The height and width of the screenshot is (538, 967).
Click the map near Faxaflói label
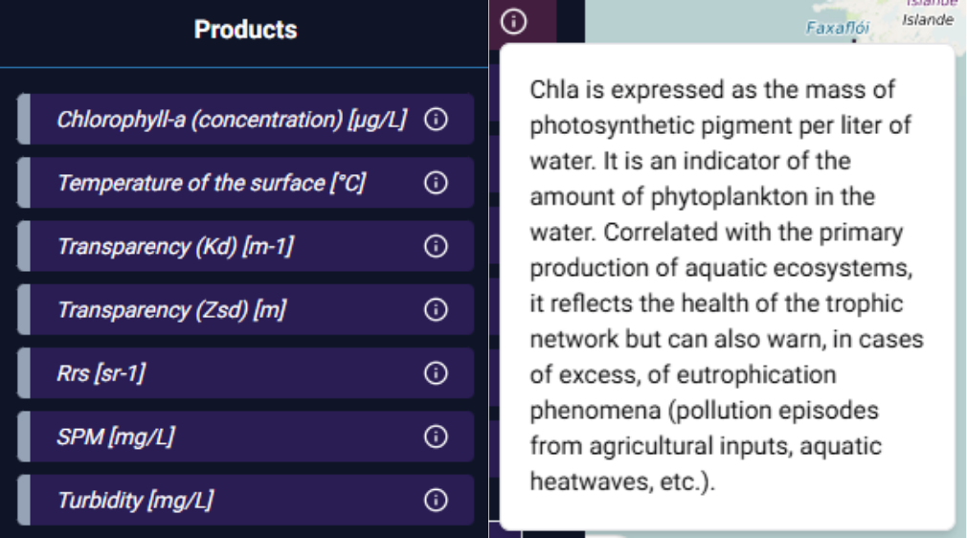click(x=837, y=28)
